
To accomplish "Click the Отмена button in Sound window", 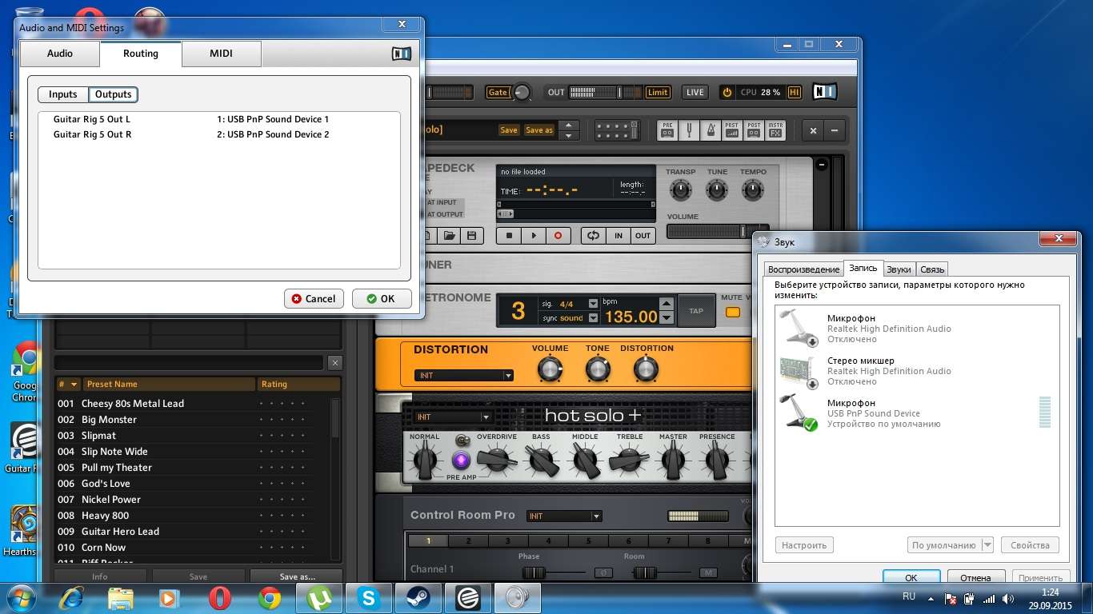I will point(975,577).
